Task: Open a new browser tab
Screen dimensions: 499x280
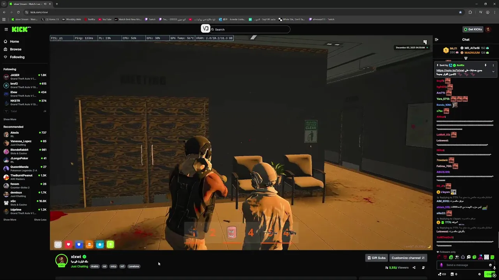Action: (x=57, y=4)
